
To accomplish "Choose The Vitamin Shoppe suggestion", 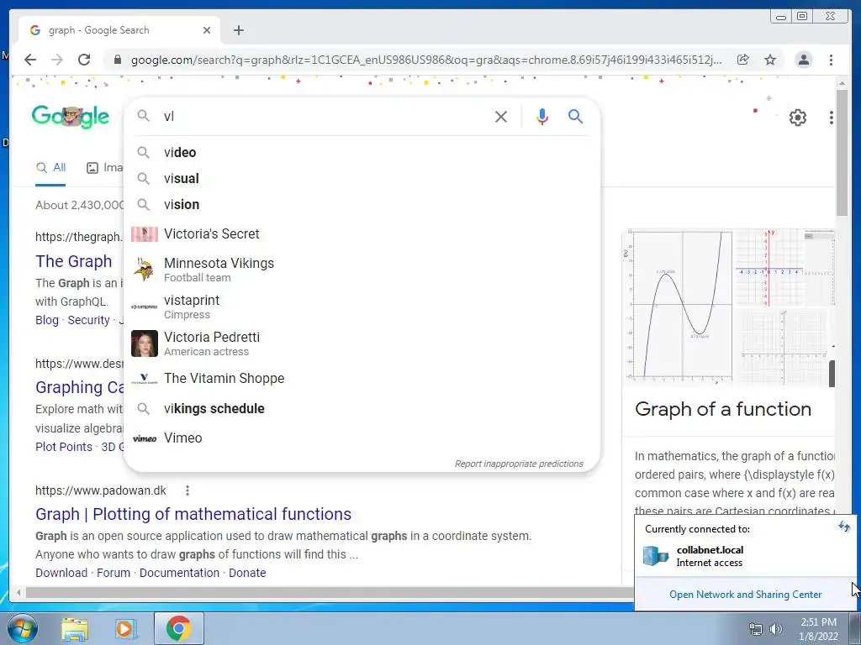I will pos(362,379).
